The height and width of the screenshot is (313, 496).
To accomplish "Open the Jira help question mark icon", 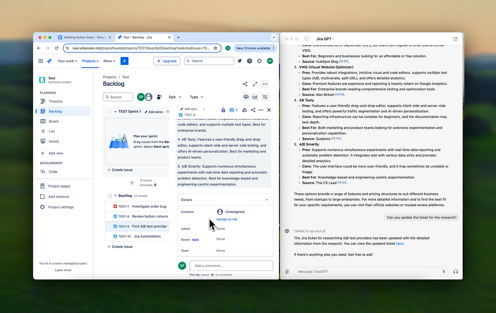I will tap(250, 61).
